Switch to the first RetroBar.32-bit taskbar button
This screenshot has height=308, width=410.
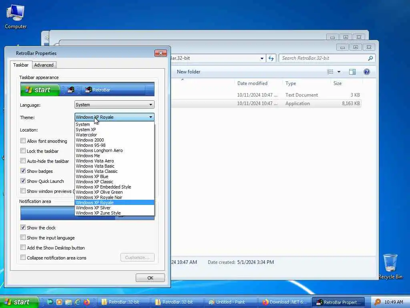point(123,302)
